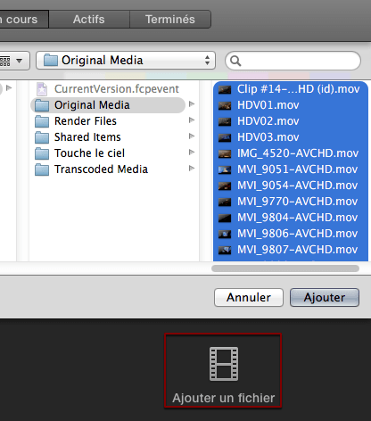Open the Shared Items folder
Image resolution: width=371 pixels, height=421 pixels.
click(x=108, y=137)
